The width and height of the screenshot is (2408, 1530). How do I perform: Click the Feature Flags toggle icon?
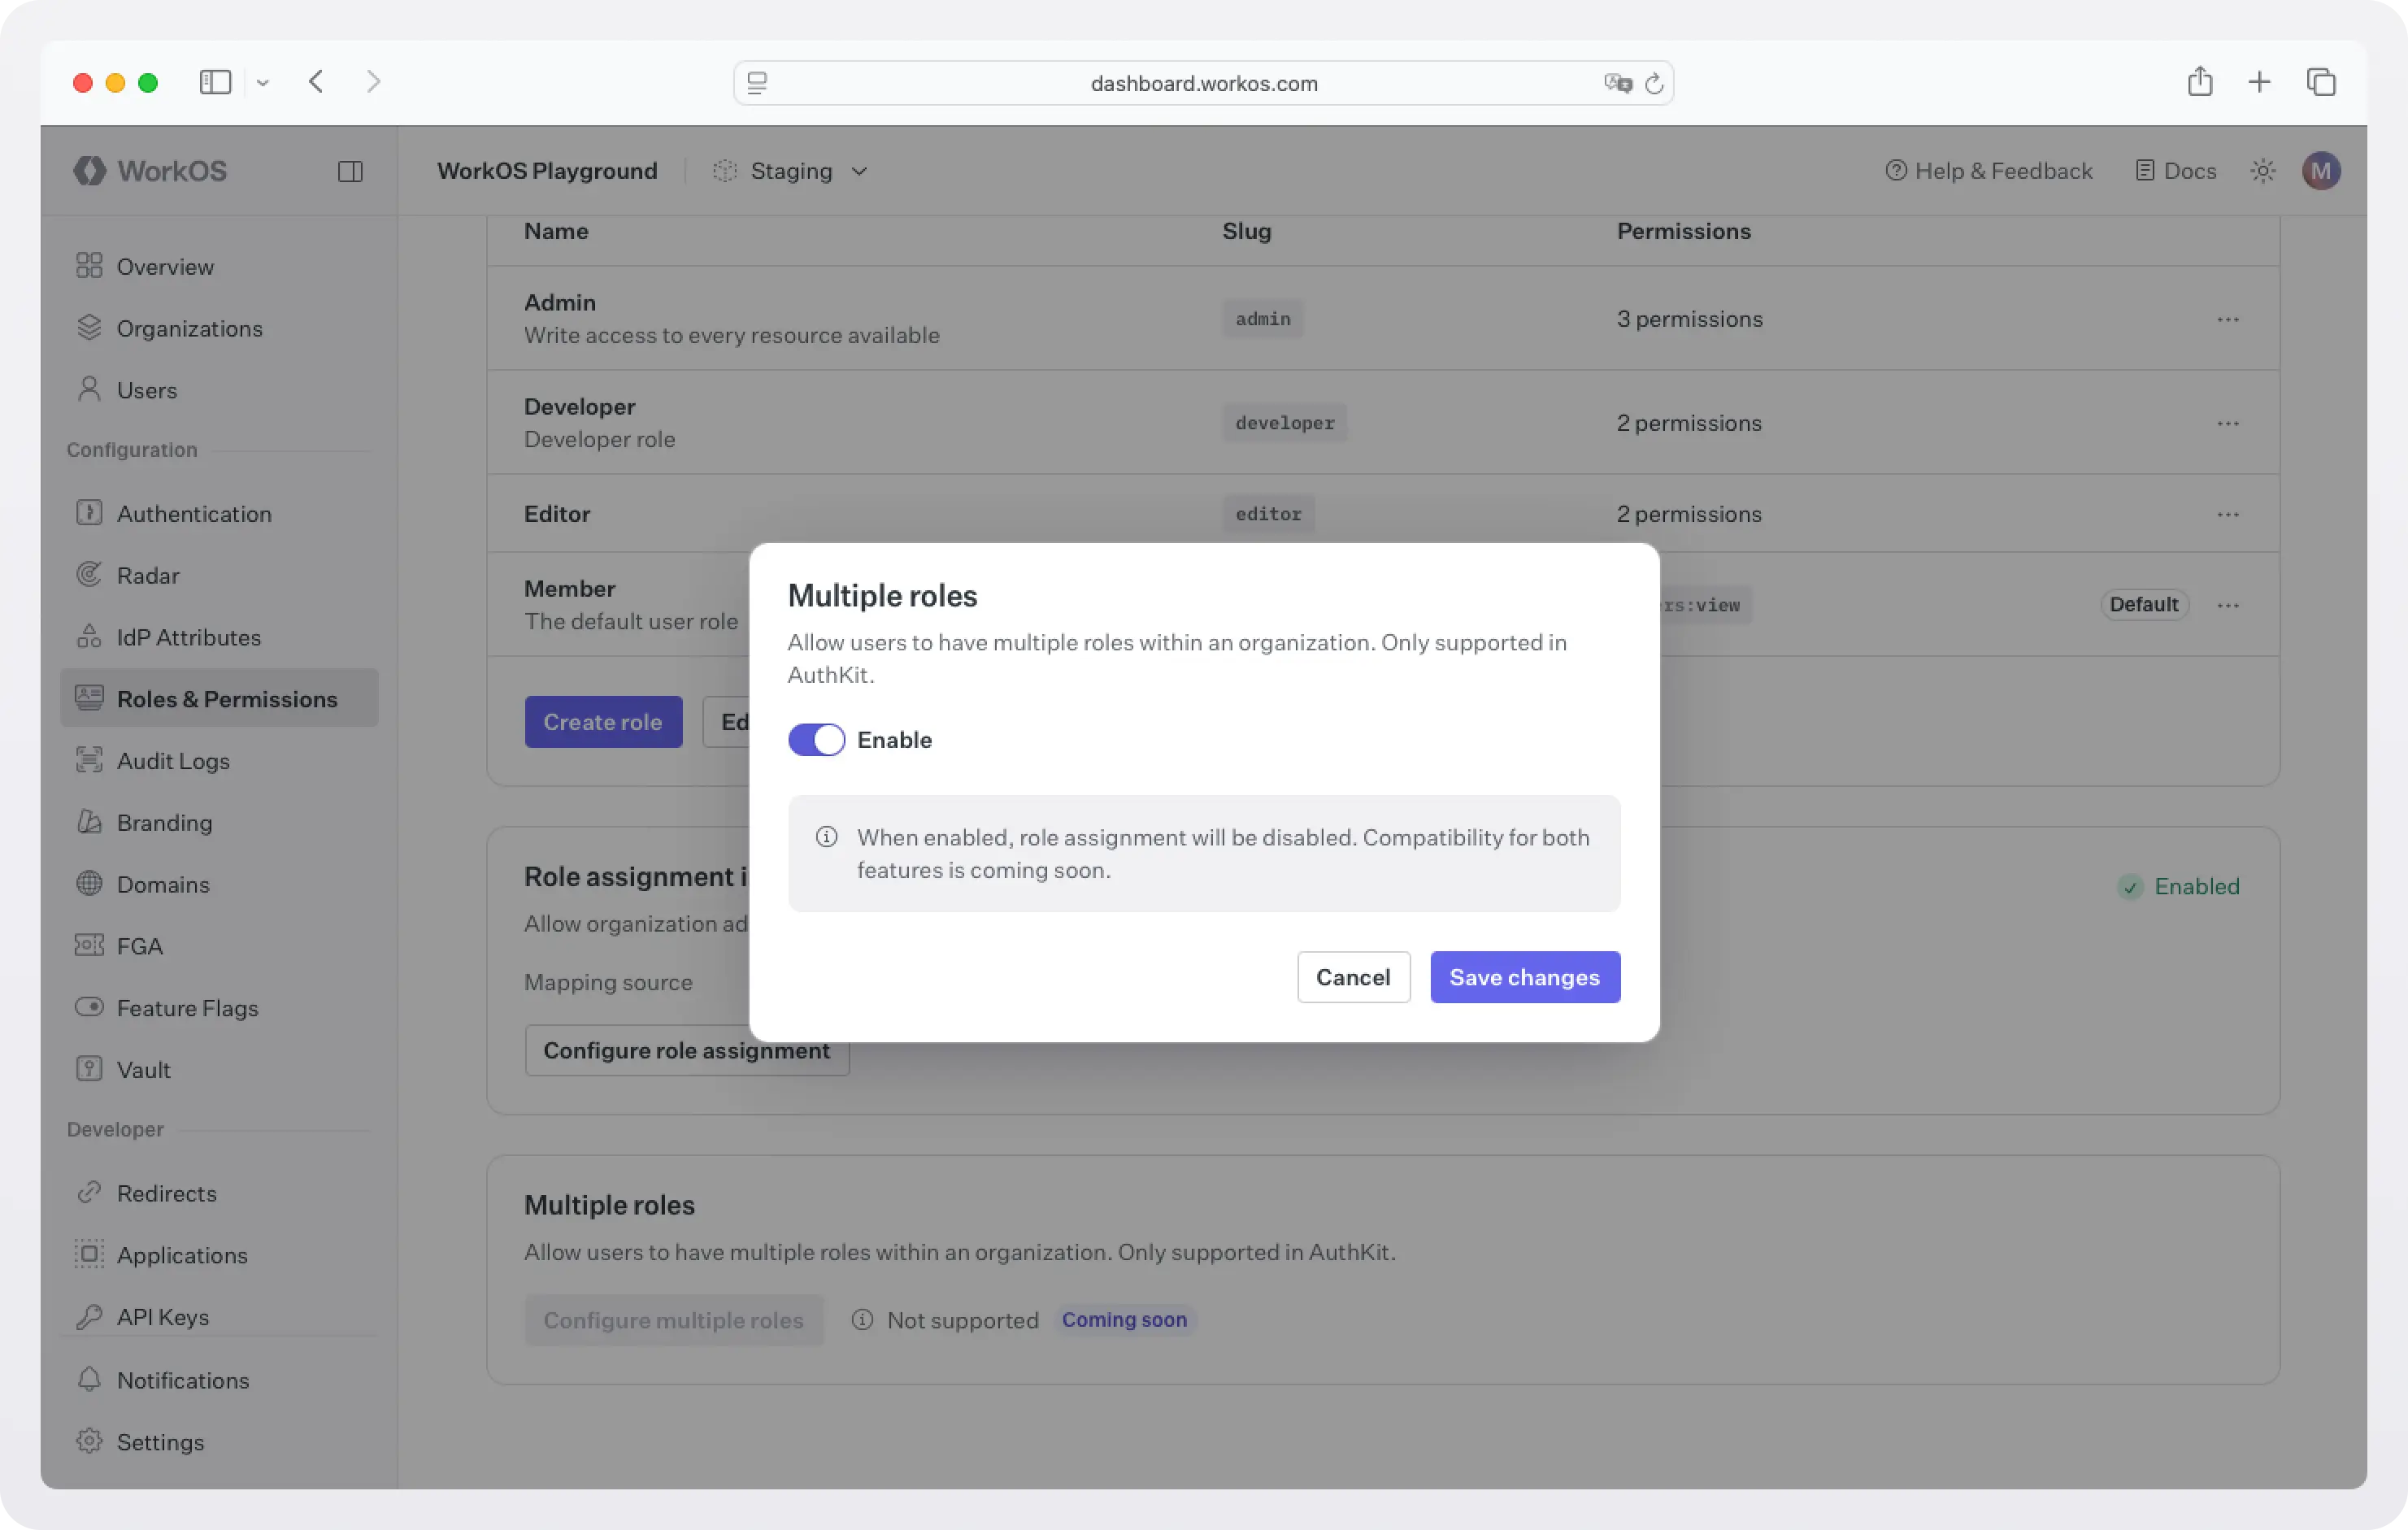[x=89, y=1007]
